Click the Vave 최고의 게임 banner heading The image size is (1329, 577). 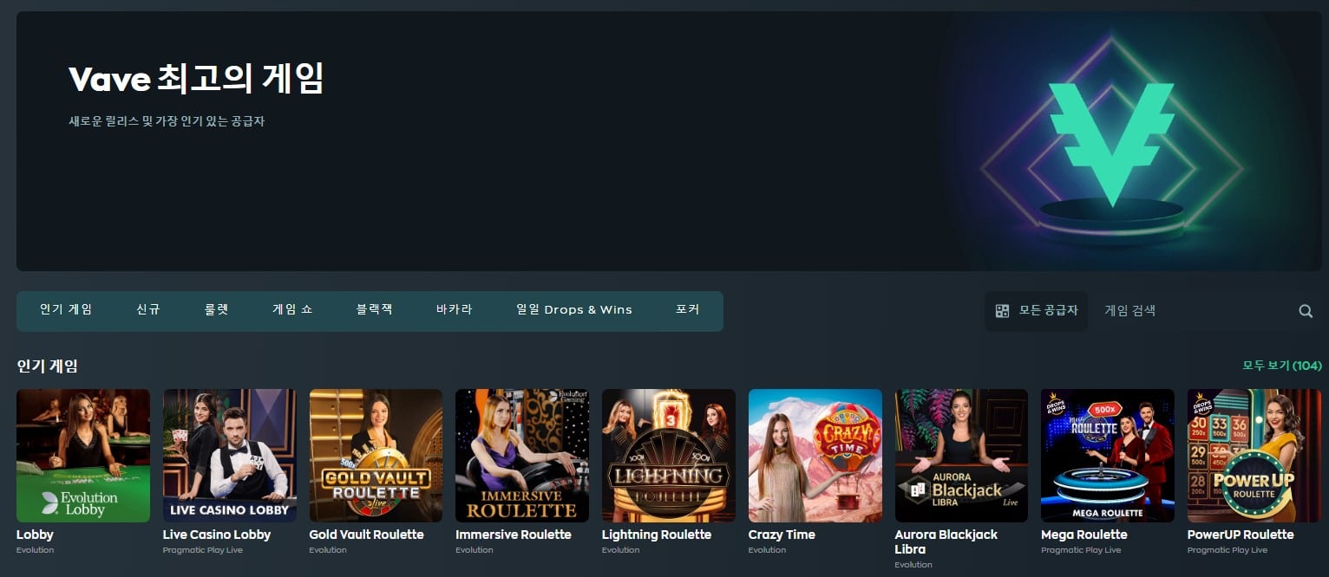coord(196,79)
